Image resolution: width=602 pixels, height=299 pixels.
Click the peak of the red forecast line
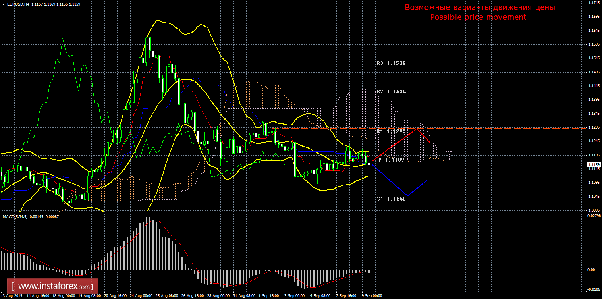[x=418, y=129]
